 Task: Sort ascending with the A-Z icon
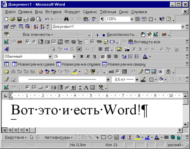36,27
